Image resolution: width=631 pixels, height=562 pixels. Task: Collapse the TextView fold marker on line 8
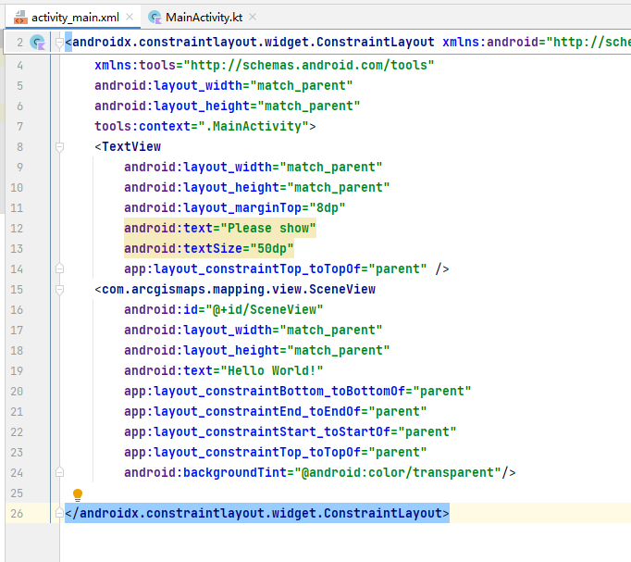tap(59, 147)
